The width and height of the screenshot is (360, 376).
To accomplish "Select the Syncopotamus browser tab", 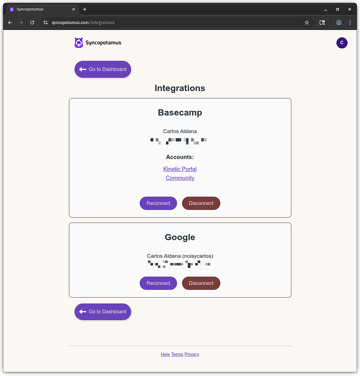I will point(43,9).
